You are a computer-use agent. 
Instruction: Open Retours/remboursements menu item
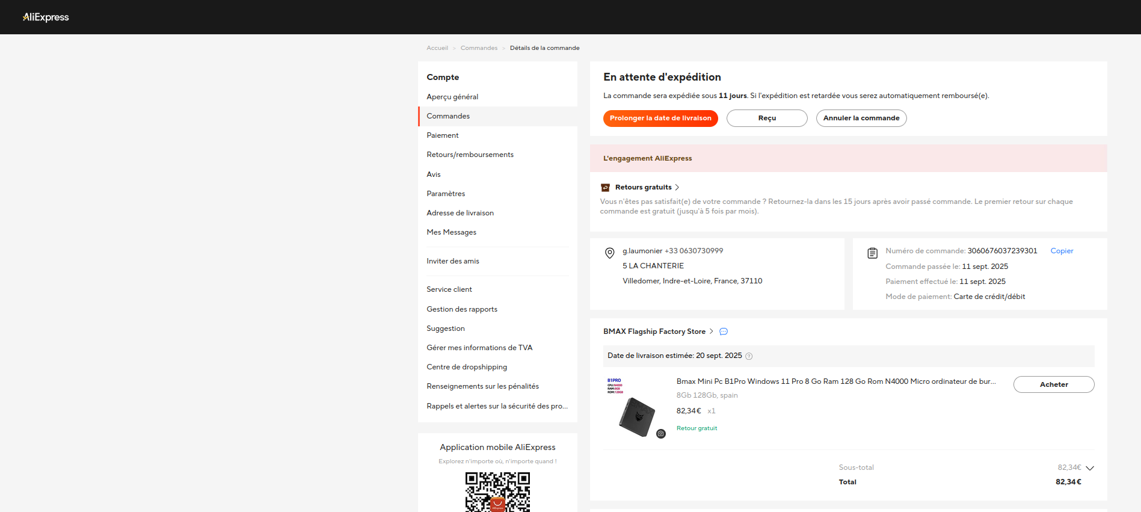click(470, 155)
